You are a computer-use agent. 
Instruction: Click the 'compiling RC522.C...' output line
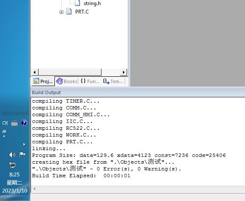pos(66,128)
